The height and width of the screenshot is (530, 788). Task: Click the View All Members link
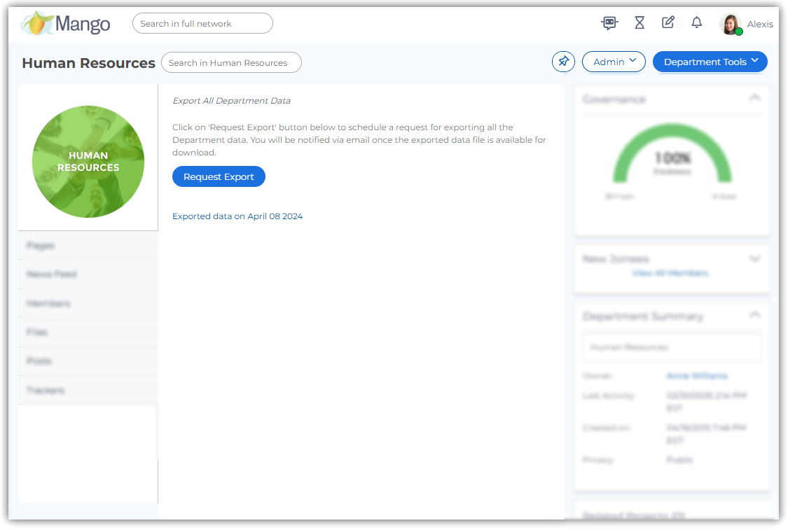[x=670, y=273]
